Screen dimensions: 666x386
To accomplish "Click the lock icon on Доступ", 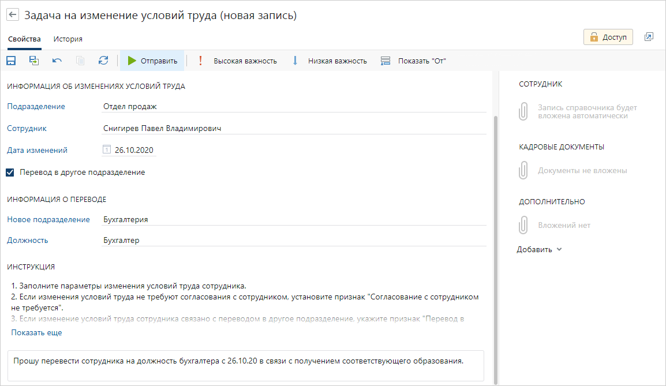I will pos(594,37).
